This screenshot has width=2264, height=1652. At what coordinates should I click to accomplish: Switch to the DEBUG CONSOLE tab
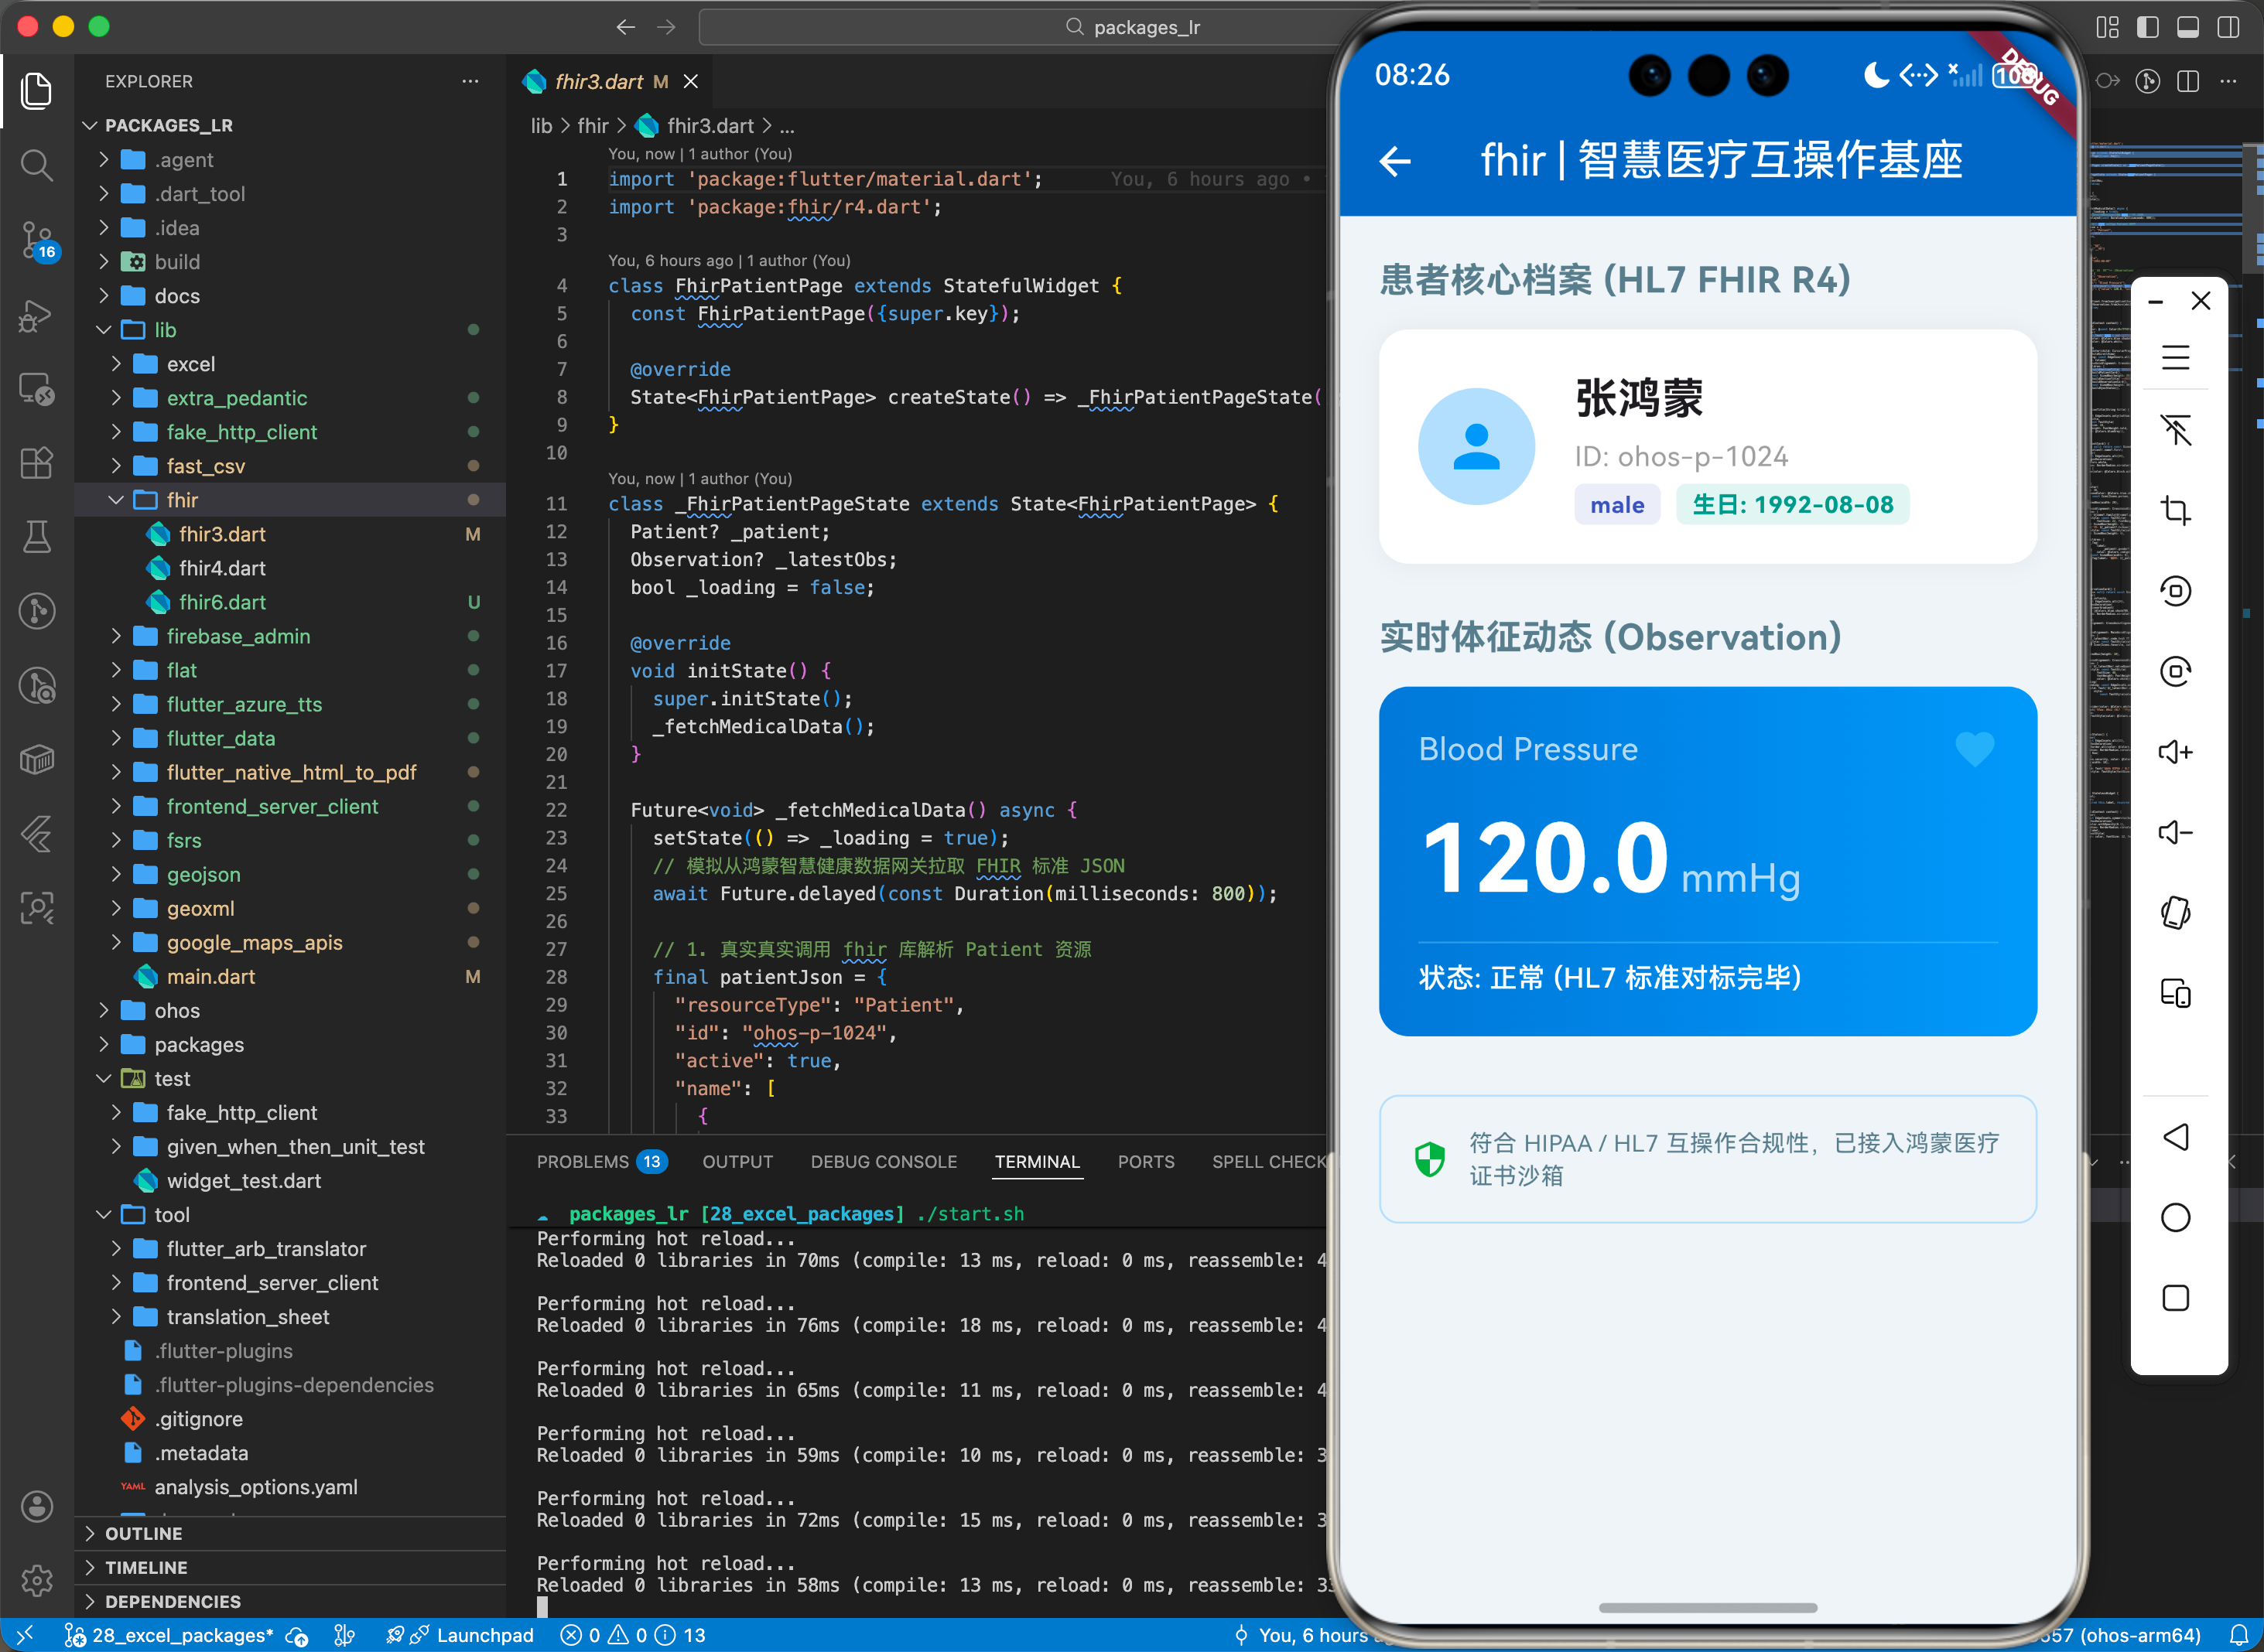884,1162
